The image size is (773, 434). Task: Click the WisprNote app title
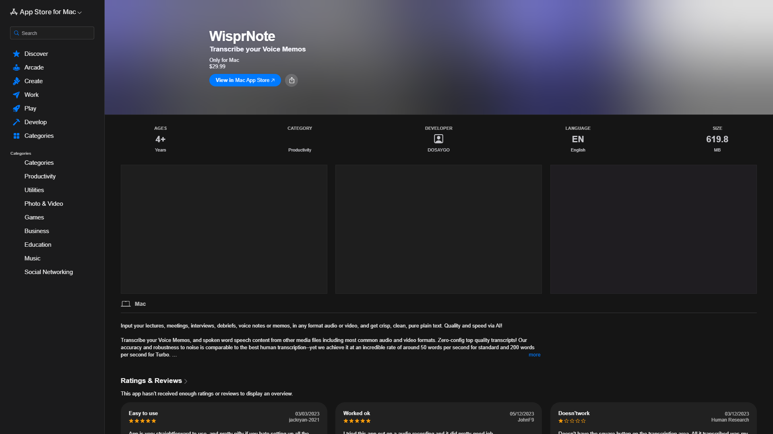(242, 36)
